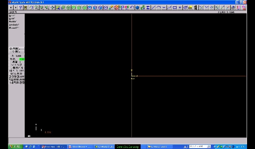Open the WCS plane selector
Screen dimensions: 255x149
pos(17,74)
